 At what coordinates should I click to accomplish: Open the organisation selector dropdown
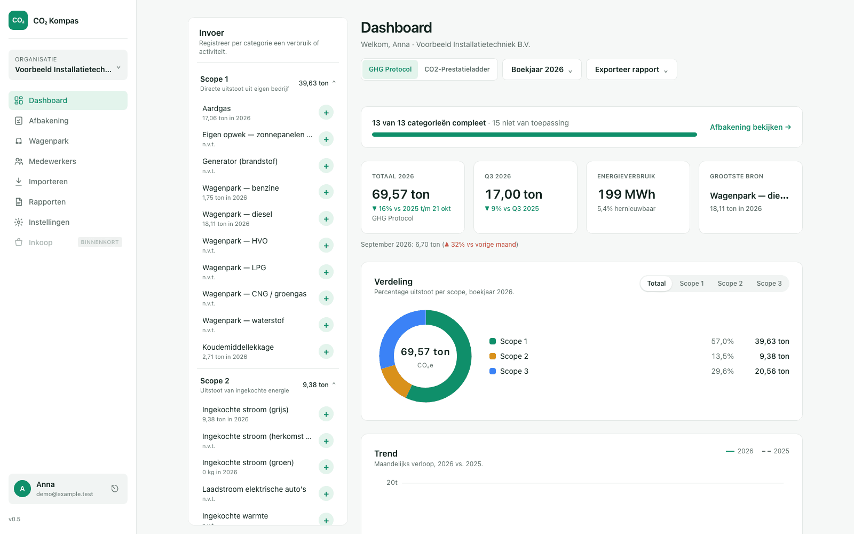(68, 65)
